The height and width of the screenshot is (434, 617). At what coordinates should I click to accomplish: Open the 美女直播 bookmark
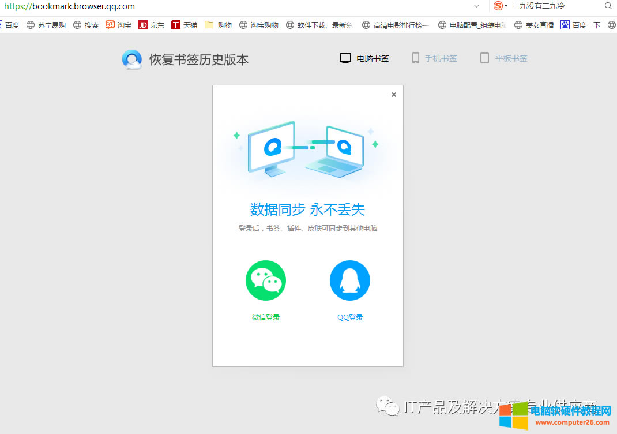(x=534, y=25)
